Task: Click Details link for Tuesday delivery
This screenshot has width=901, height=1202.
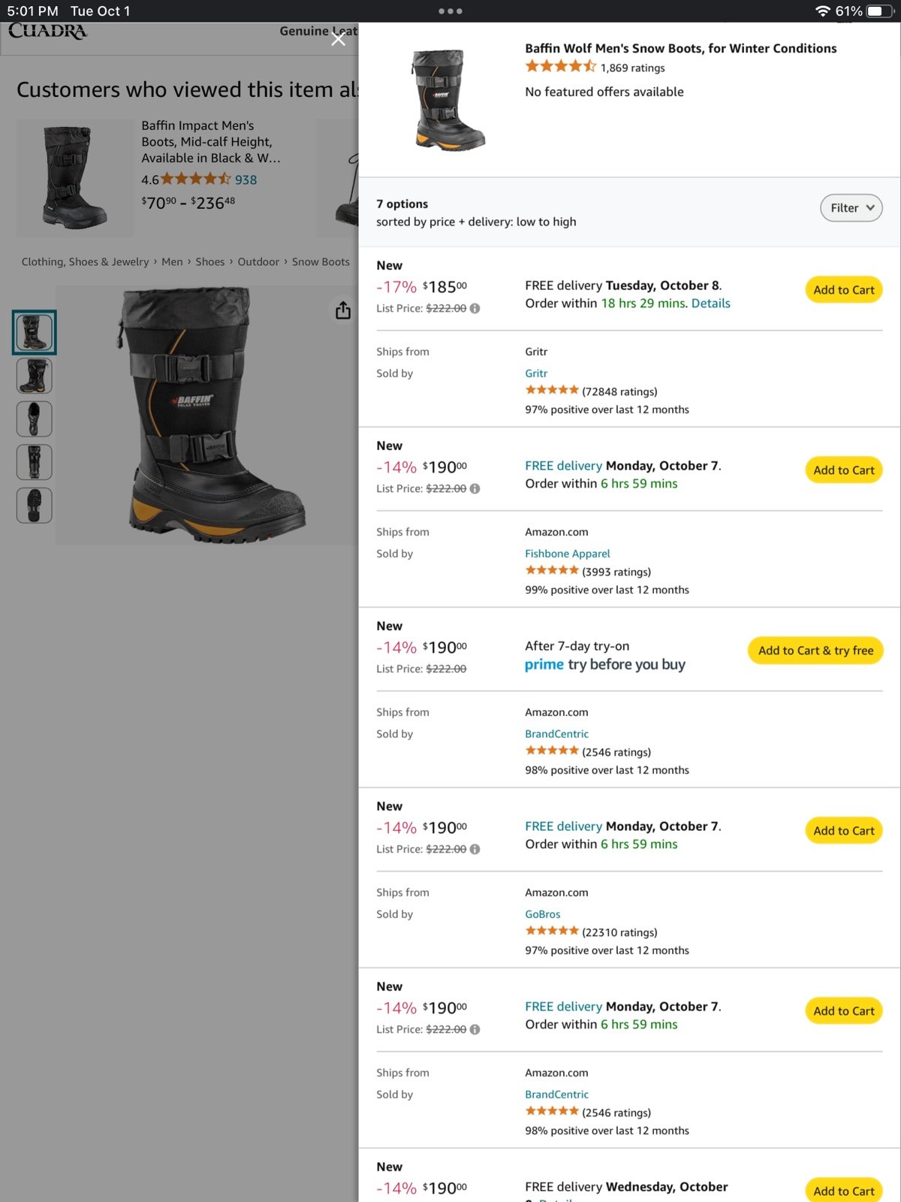Action: [711, 304]
